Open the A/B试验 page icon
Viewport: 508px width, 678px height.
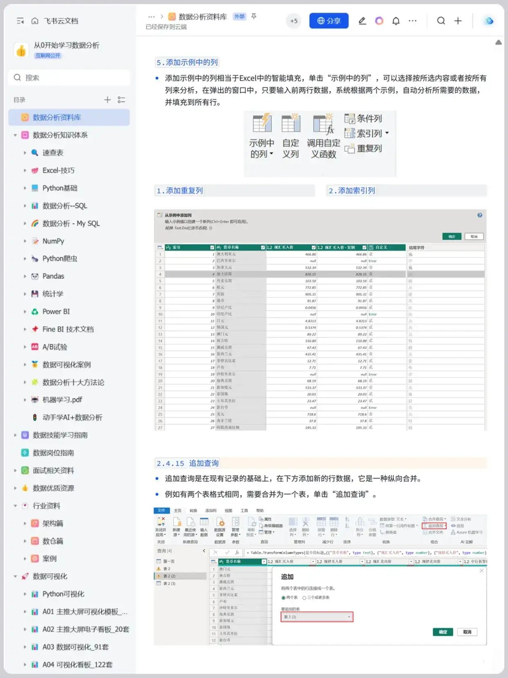[x=35, y=347]
